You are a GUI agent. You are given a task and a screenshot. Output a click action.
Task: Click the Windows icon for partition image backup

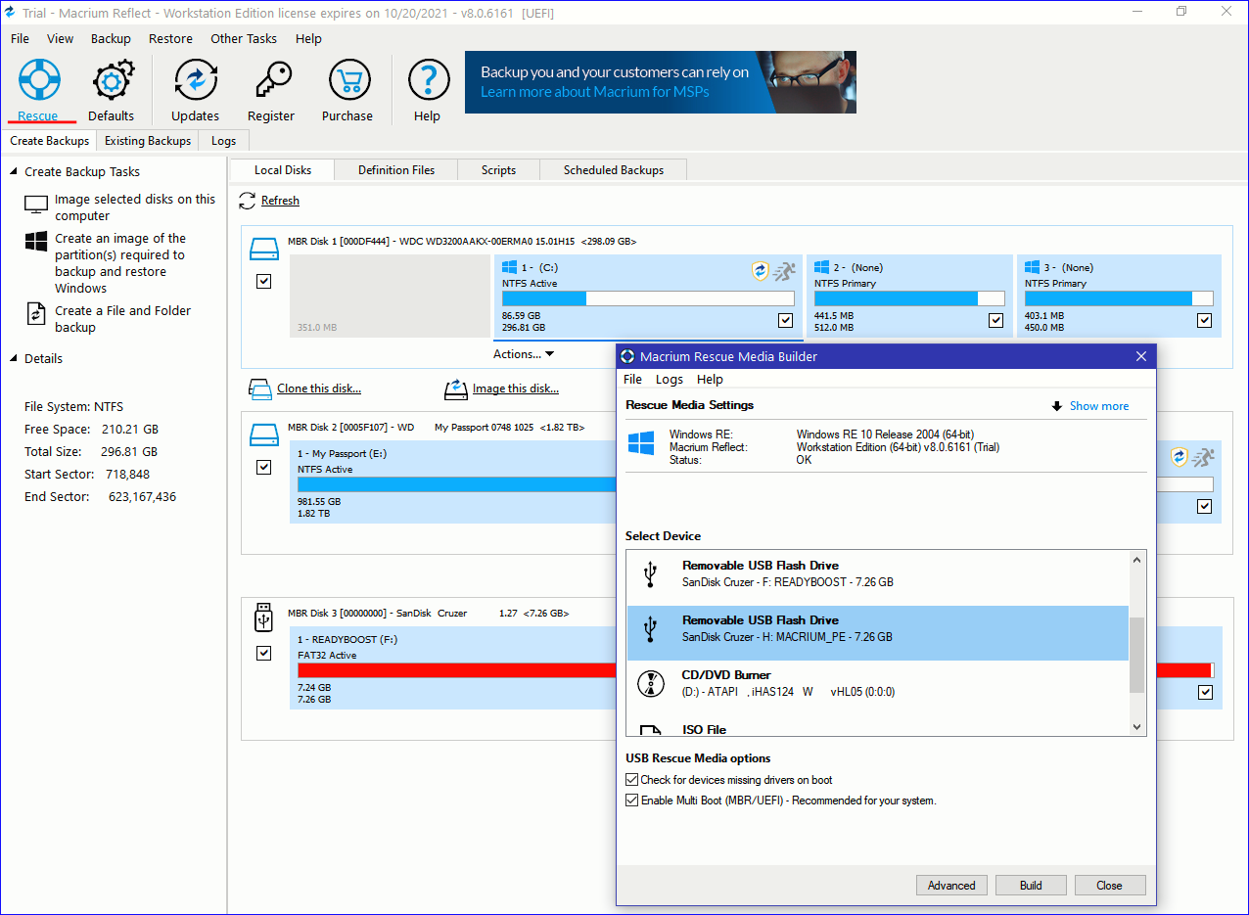tap(36, 242)
